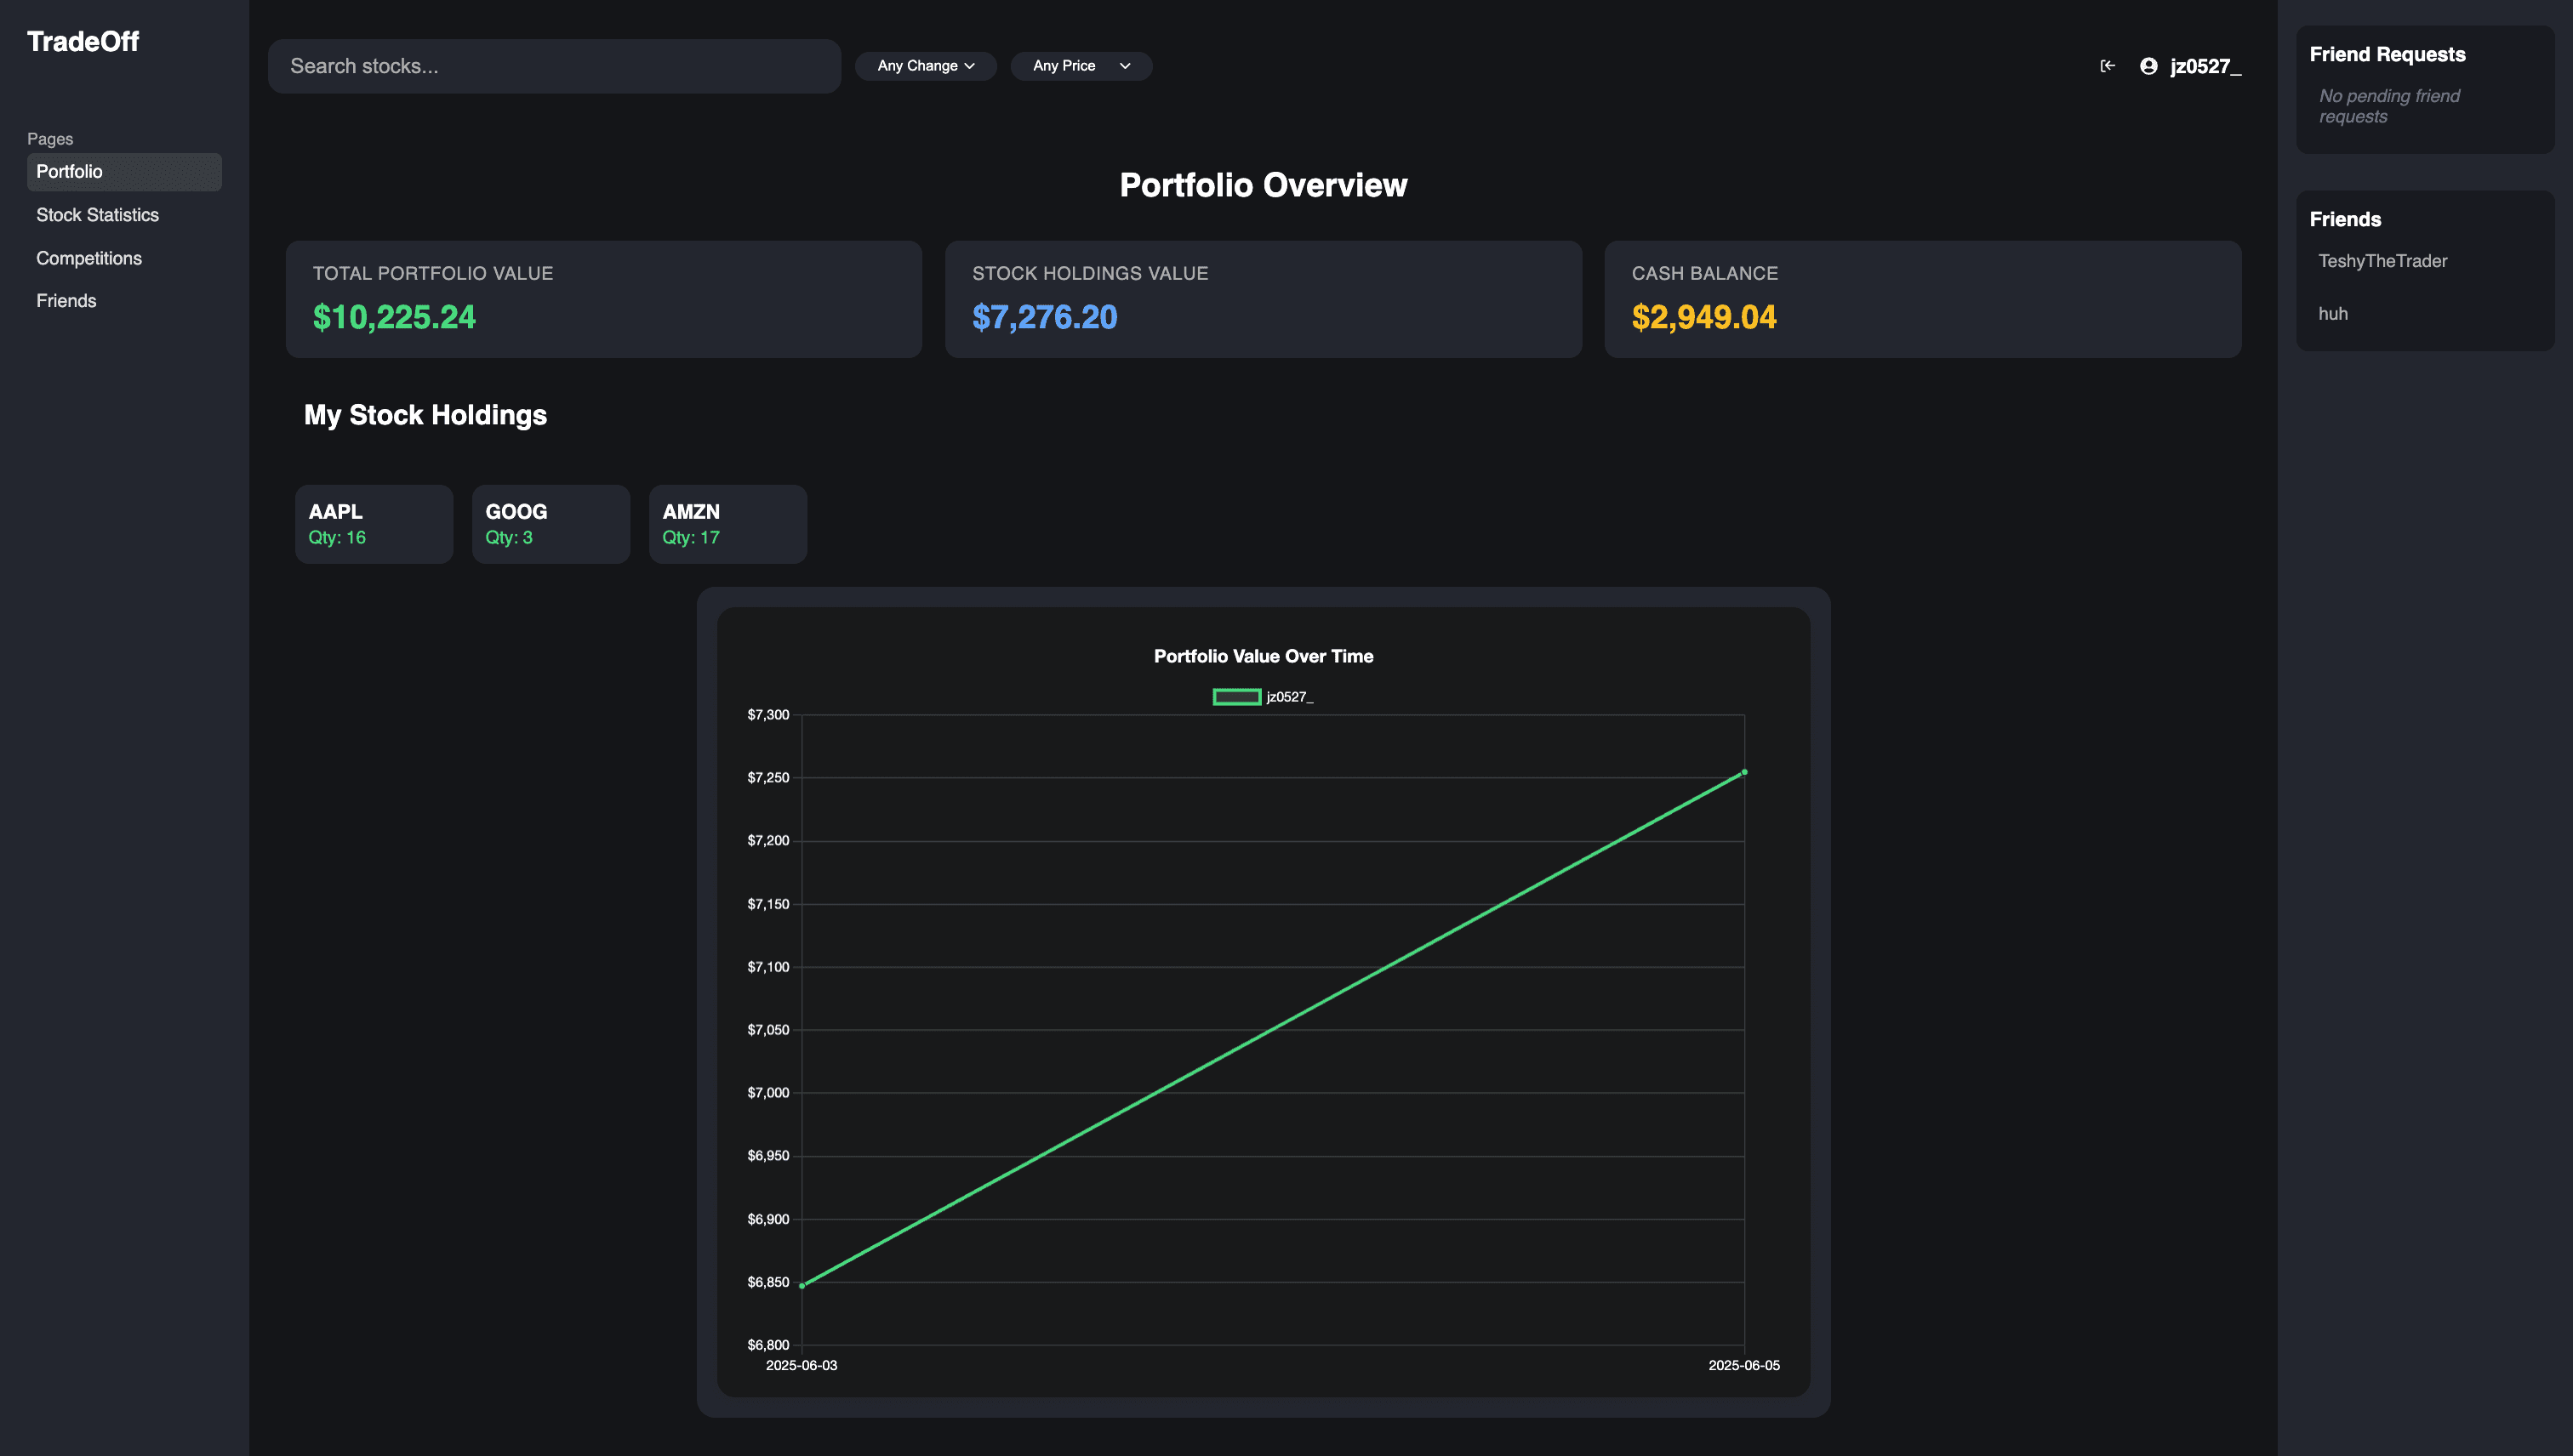
Task: Open Friends page from sidebar
Action: [66, 301]
